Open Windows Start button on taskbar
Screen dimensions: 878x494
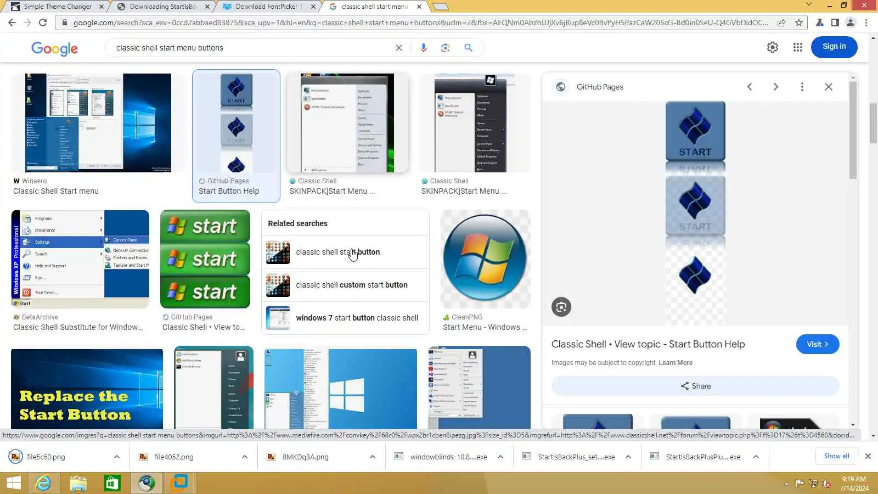(x=13, y=483)
